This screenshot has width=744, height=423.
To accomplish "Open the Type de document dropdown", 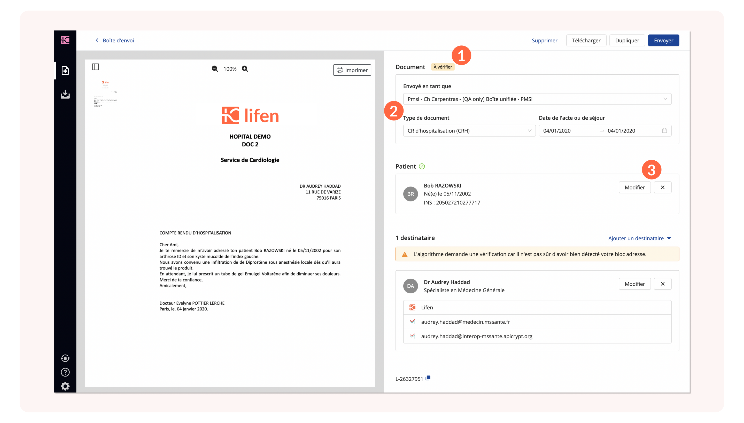I will coord(469,131).
